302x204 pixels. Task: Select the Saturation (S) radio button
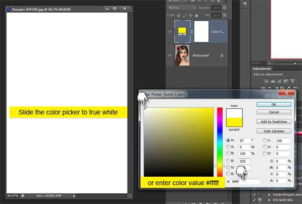pos(229,147)
